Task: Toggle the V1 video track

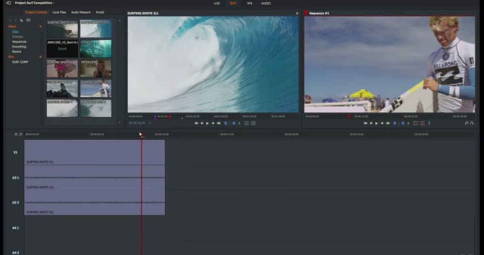Action: point(15,153)
